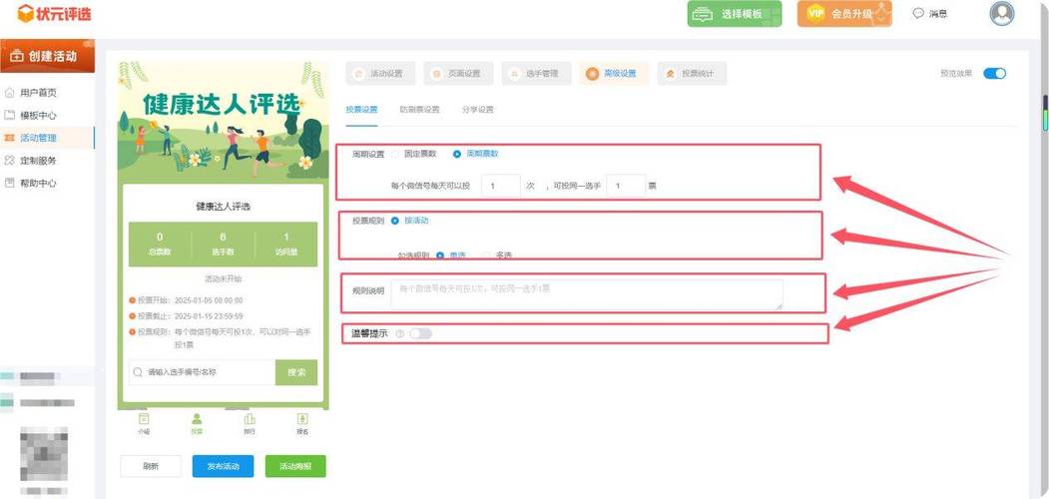
Task: Switch to the 分享设置 sub-tab
Action: [x=478, y=110]
